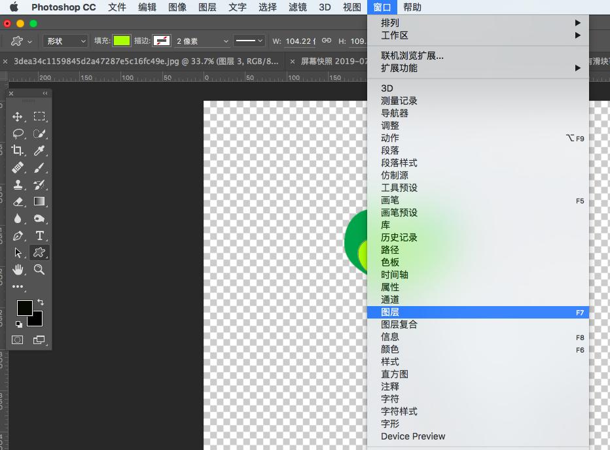Select the Gradient tool
Screen dimensions: 610x450
39,201
